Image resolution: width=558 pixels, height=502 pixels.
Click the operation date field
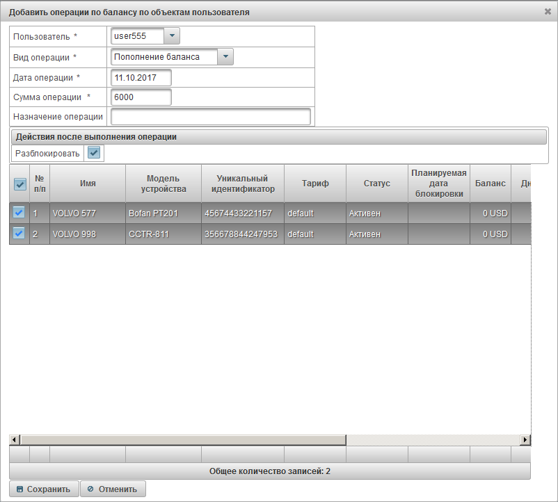pyautogui.click(x=141, y=77)
